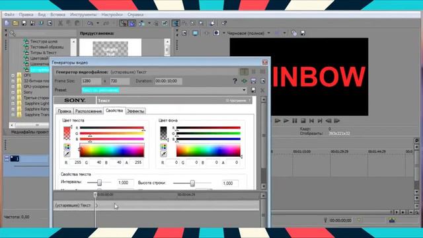Save the project using the toolbar icon
This screenshot has height=238, width=423.
click(x=24, y=23)
